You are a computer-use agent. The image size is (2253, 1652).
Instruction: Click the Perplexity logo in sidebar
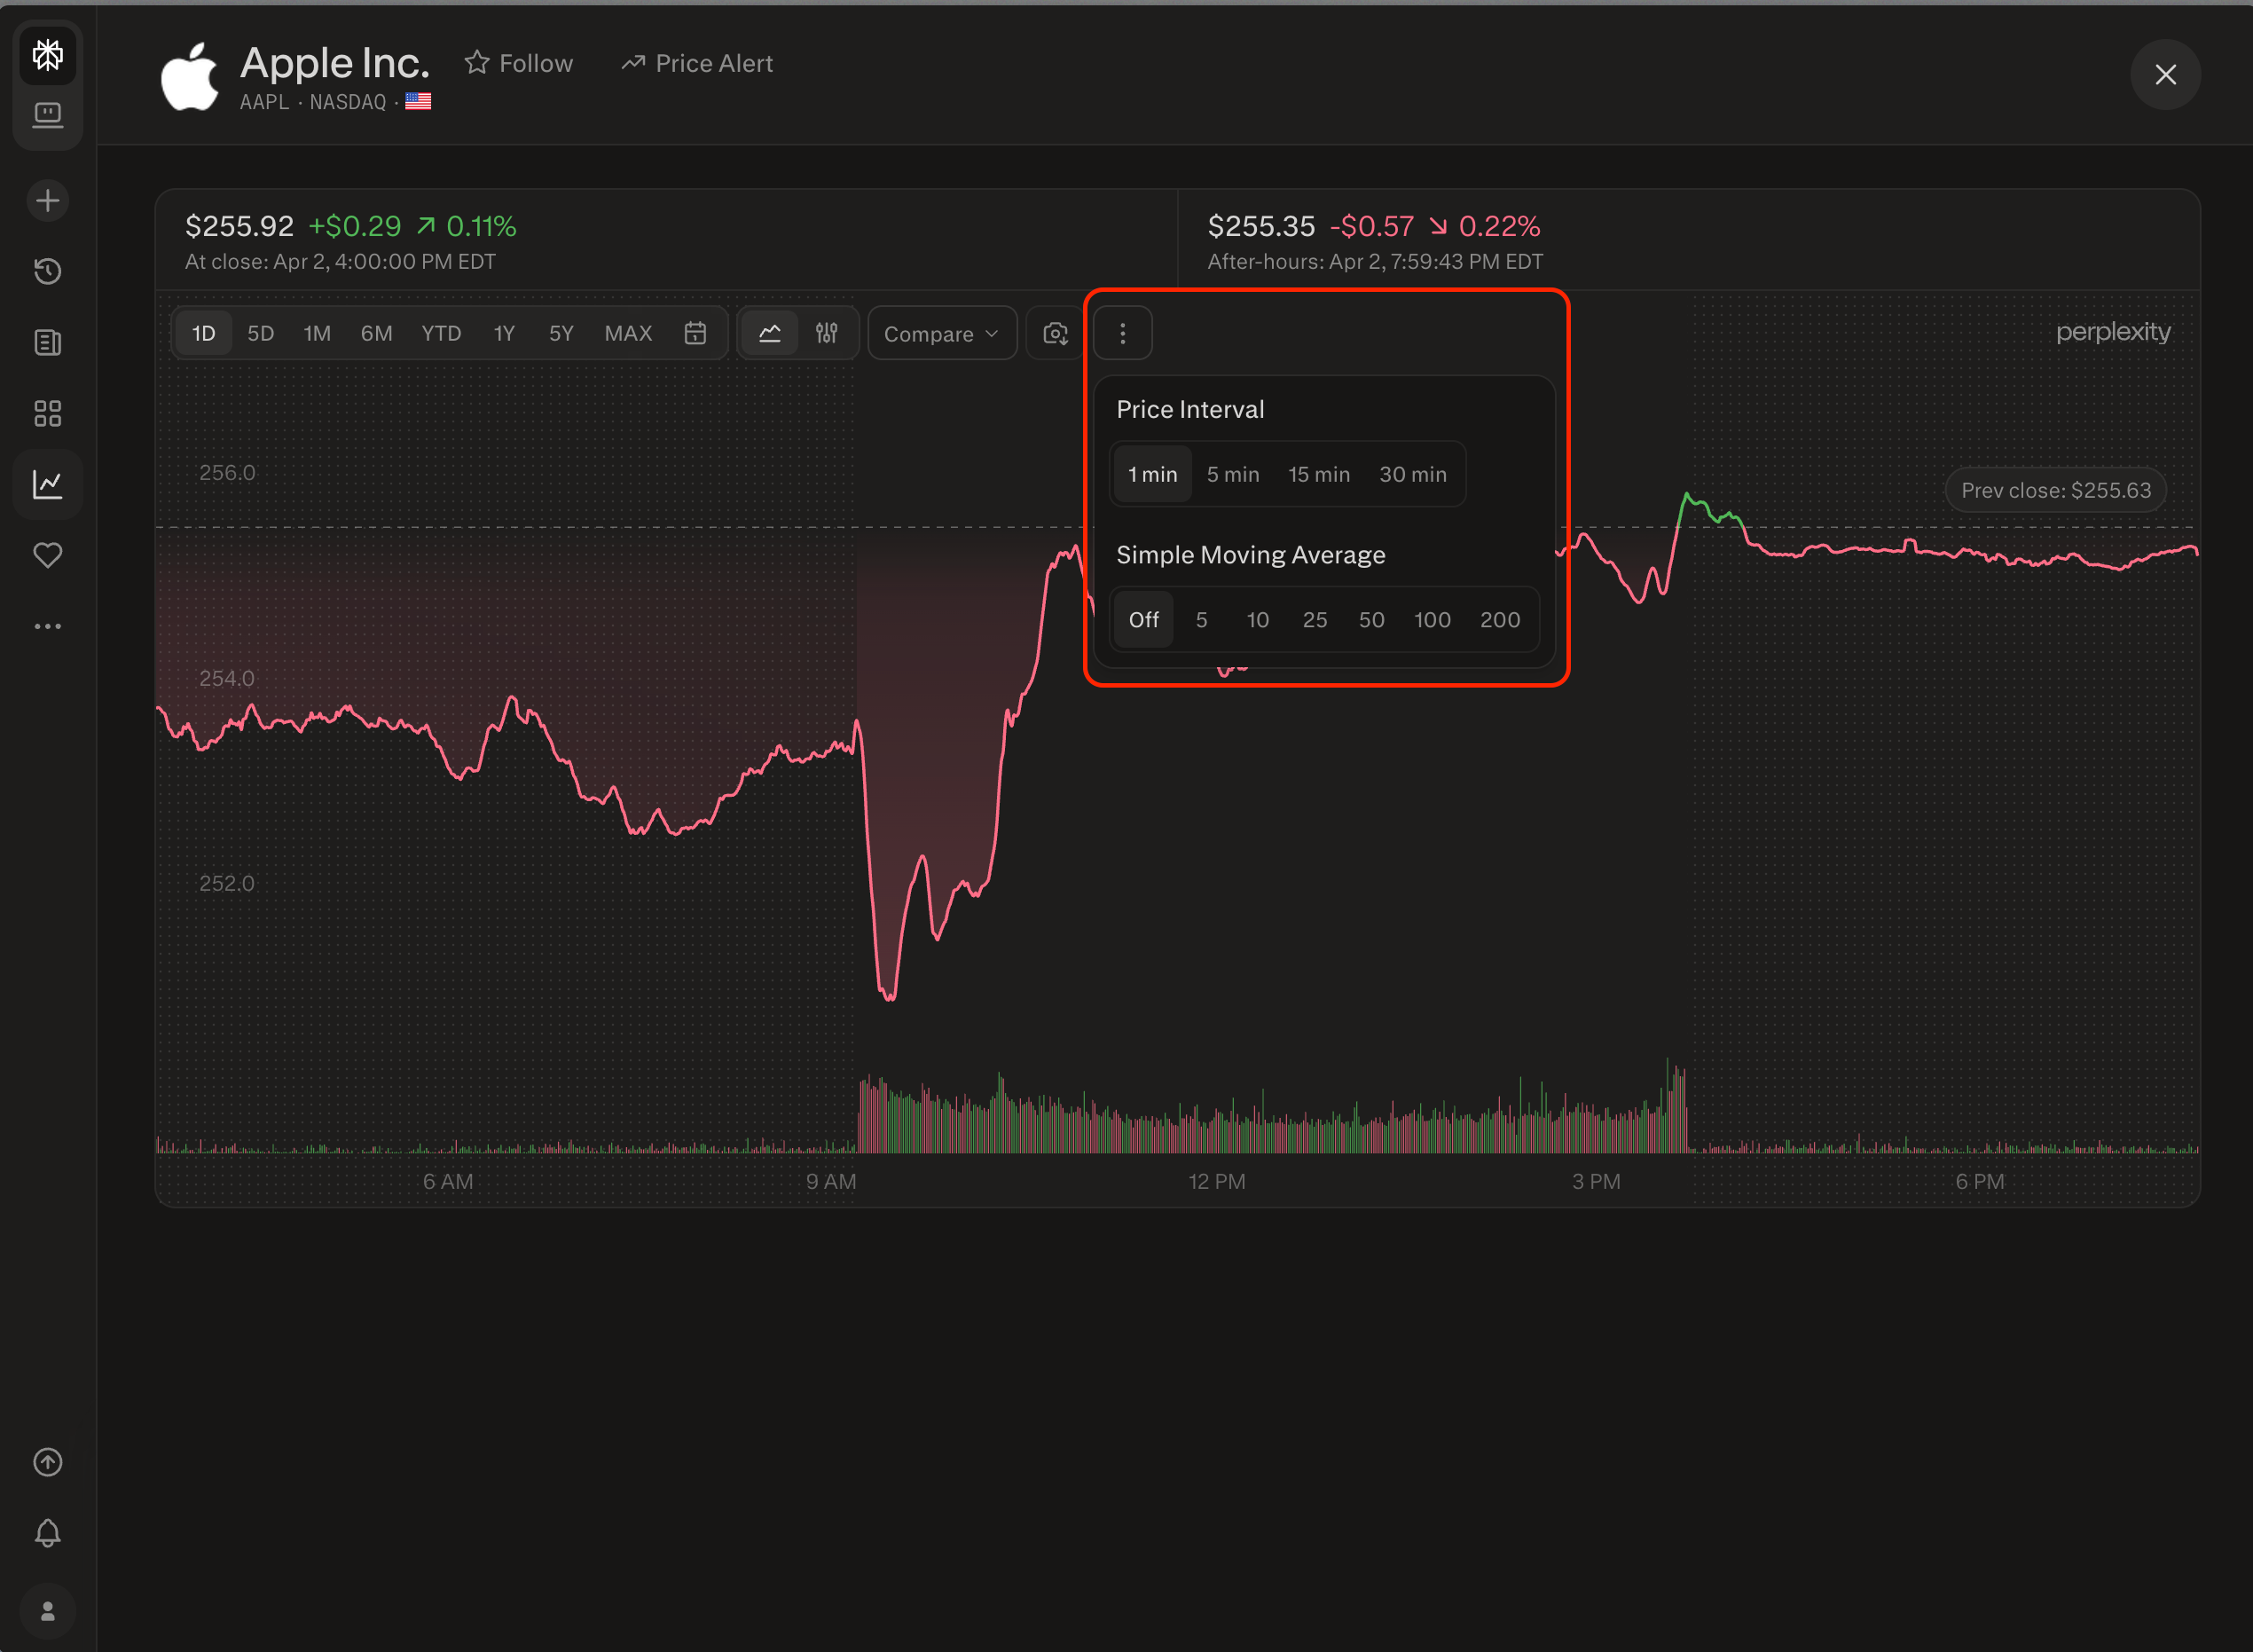(47, 54)
